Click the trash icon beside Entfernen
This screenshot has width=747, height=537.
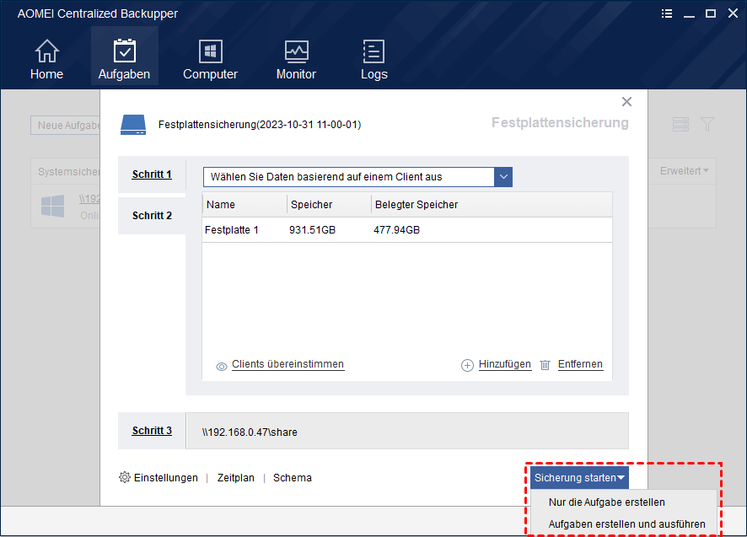(545, 365)
